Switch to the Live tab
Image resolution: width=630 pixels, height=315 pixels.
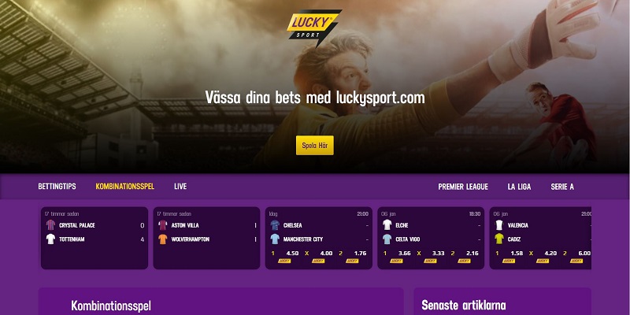point(180,187)
